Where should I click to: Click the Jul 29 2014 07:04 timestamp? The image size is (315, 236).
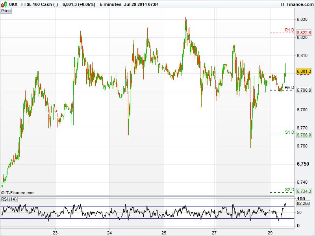pos(141,4)
